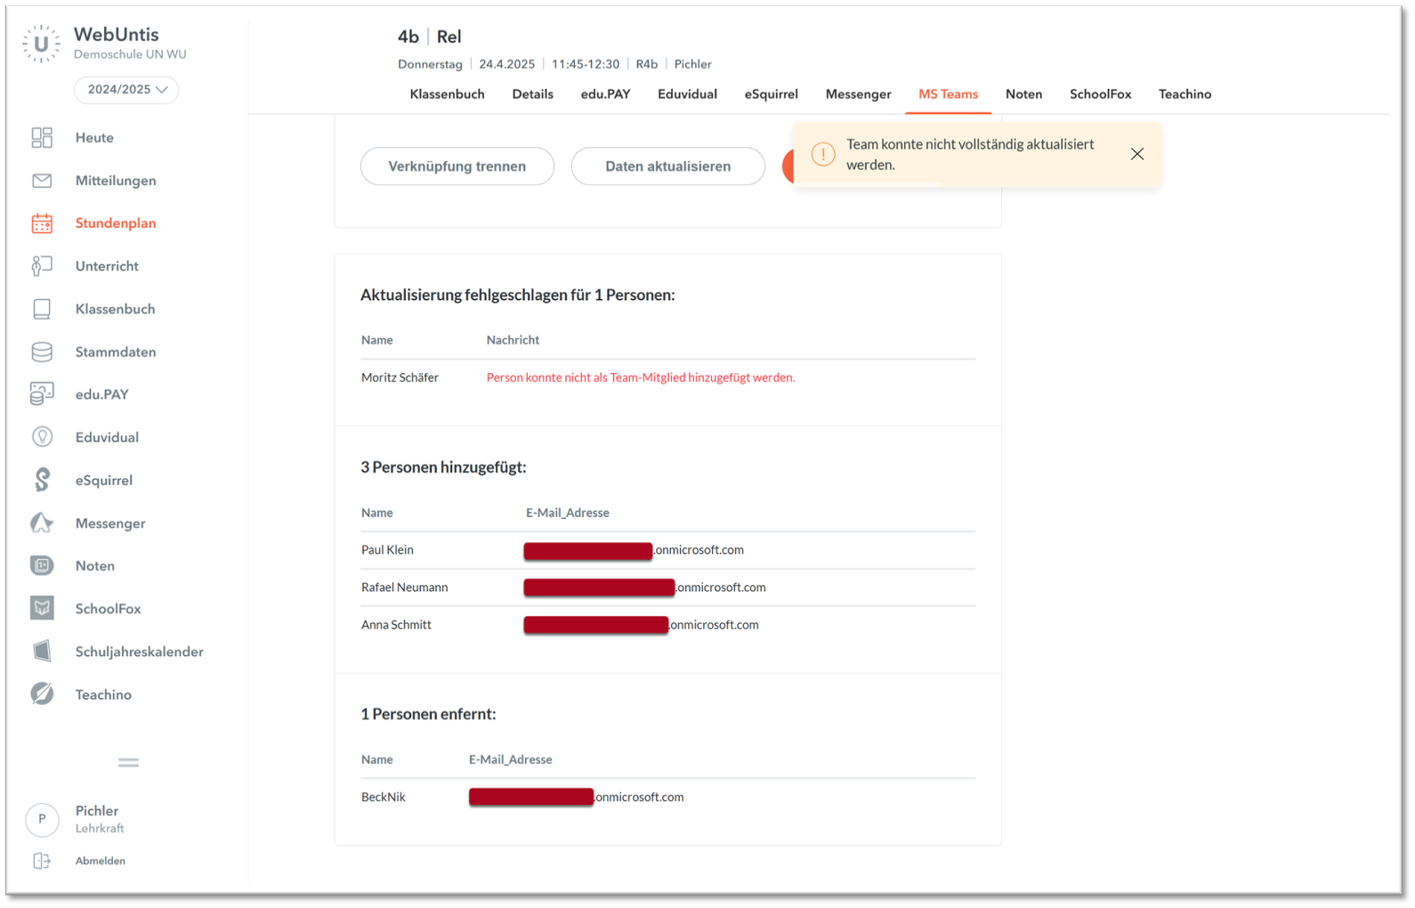
Task: Click the Klassenbuch book icon in sidebar
Action: 42,309
